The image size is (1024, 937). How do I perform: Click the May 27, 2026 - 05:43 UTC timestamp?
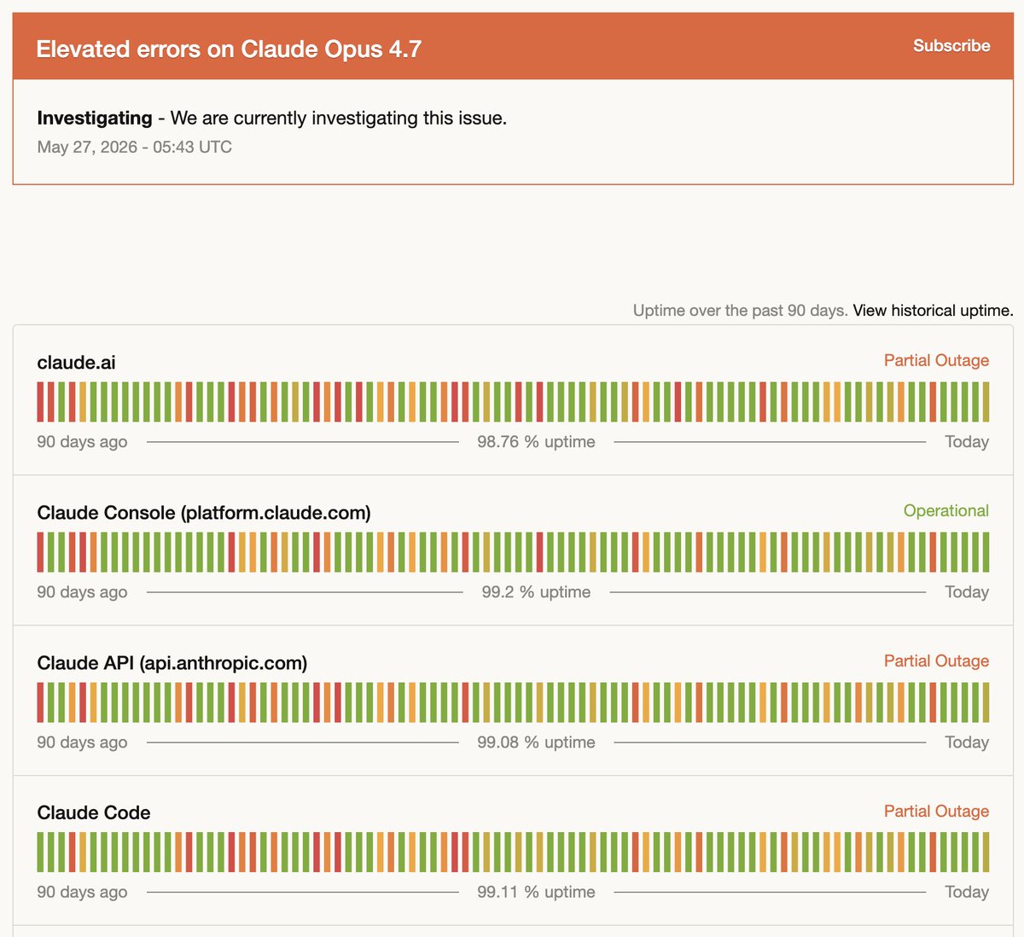(135, 147)
